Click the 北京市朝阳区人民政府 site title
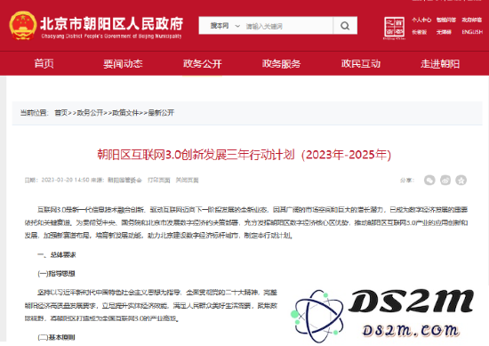 pos(112,24)
